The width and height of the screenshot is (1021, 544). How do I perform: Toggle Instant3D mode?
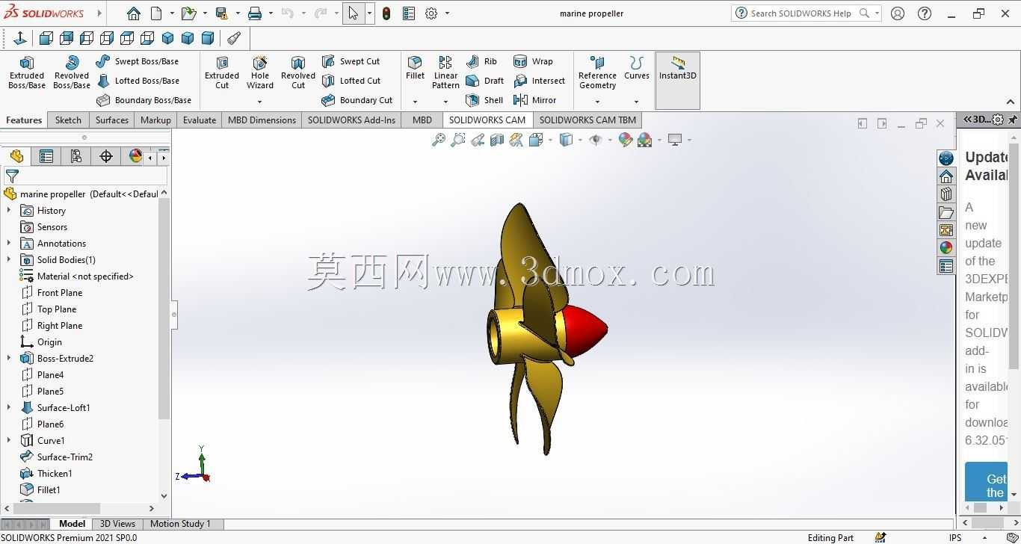pyautogui.click(x=678, y=80)
